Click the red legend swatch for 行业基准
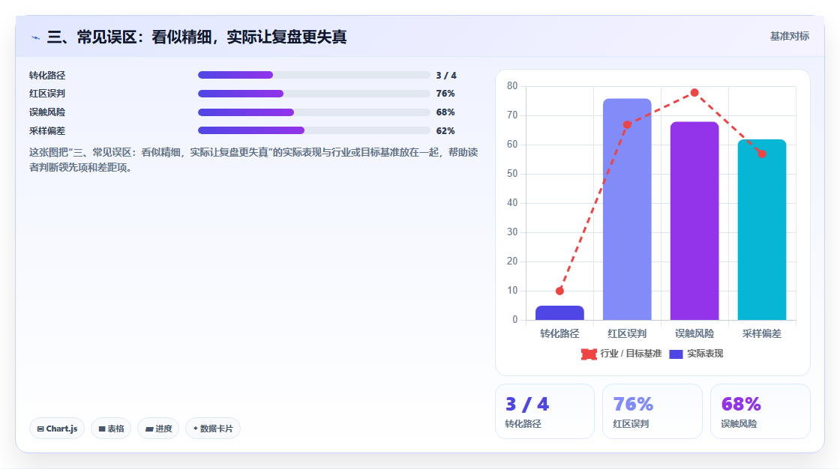840x469 pixels. point(589,354)
